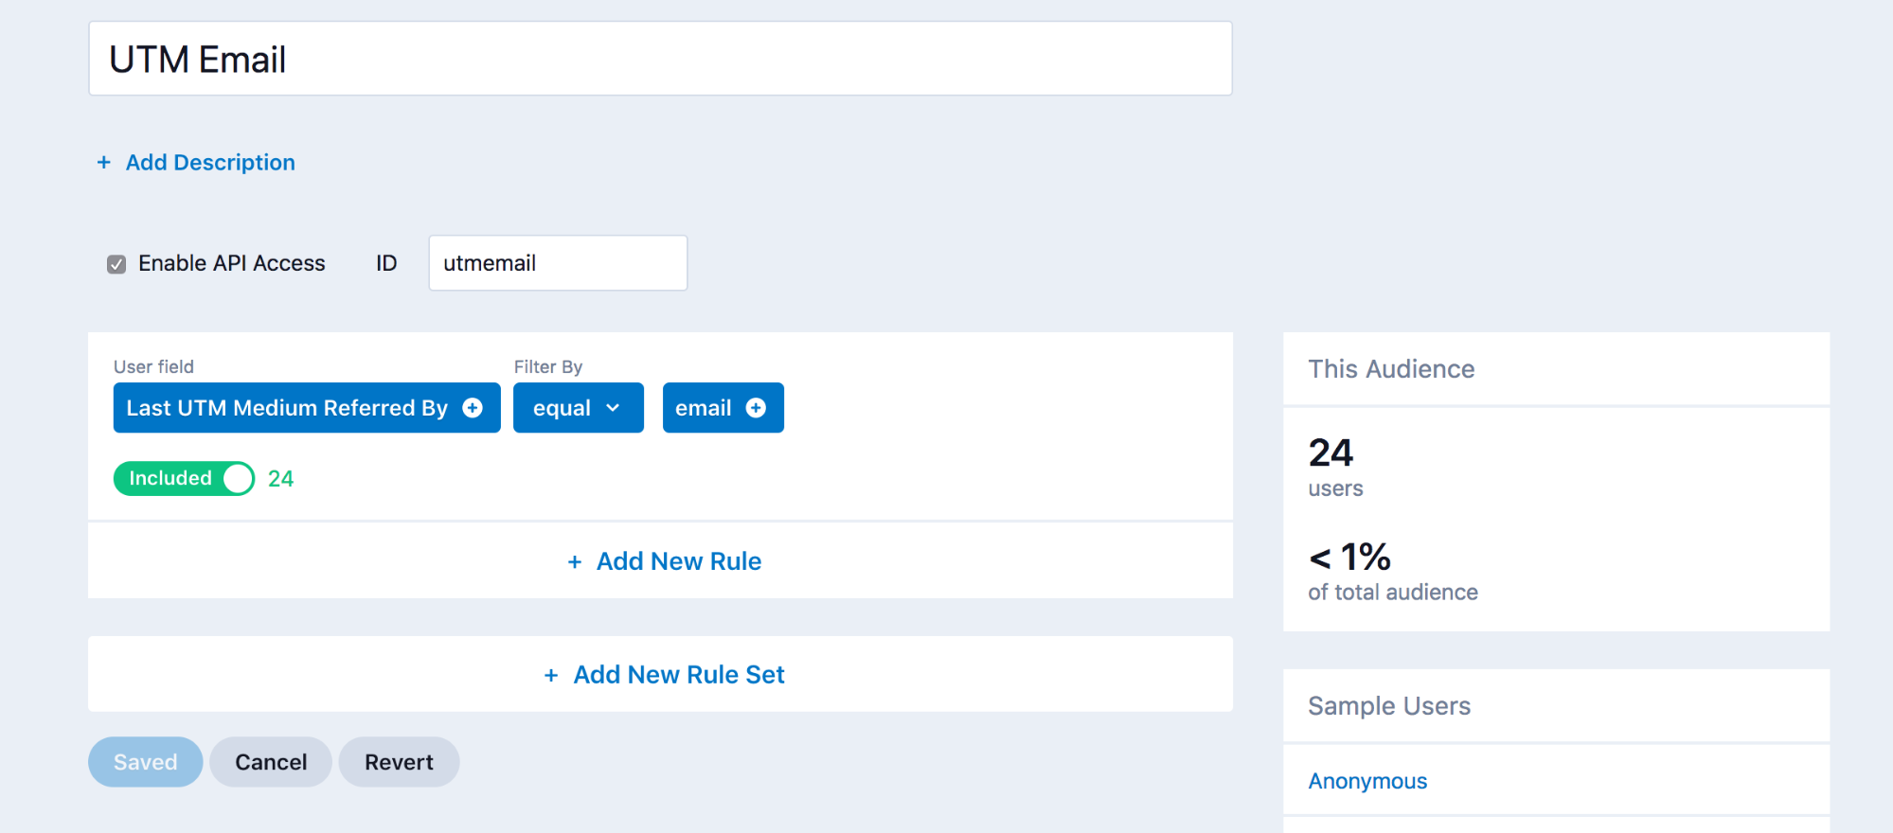Select the Last UTM Medium Referred By field
The image size is (1893, 833).
point(286,408)
